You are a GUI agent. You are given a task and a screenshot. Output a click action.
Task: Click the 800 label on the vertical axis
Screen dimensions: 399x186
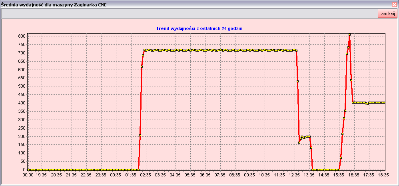22,36
